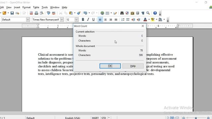Click the Hyperlink globe icon
The height and width of the screenshot is (119, 212).
pos(102,13)
